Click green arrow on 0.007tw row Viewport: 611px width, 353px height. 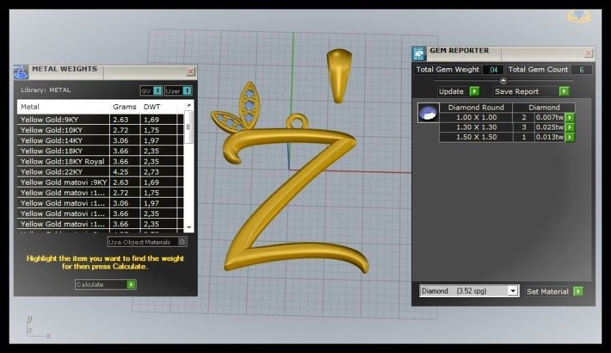click(x=569, y=117)
